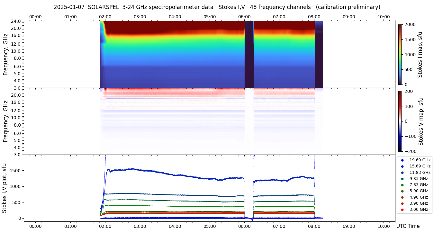434x233 pixels.
Task: Click the Stokes V map, sfu label
Action: coord(421,121)
